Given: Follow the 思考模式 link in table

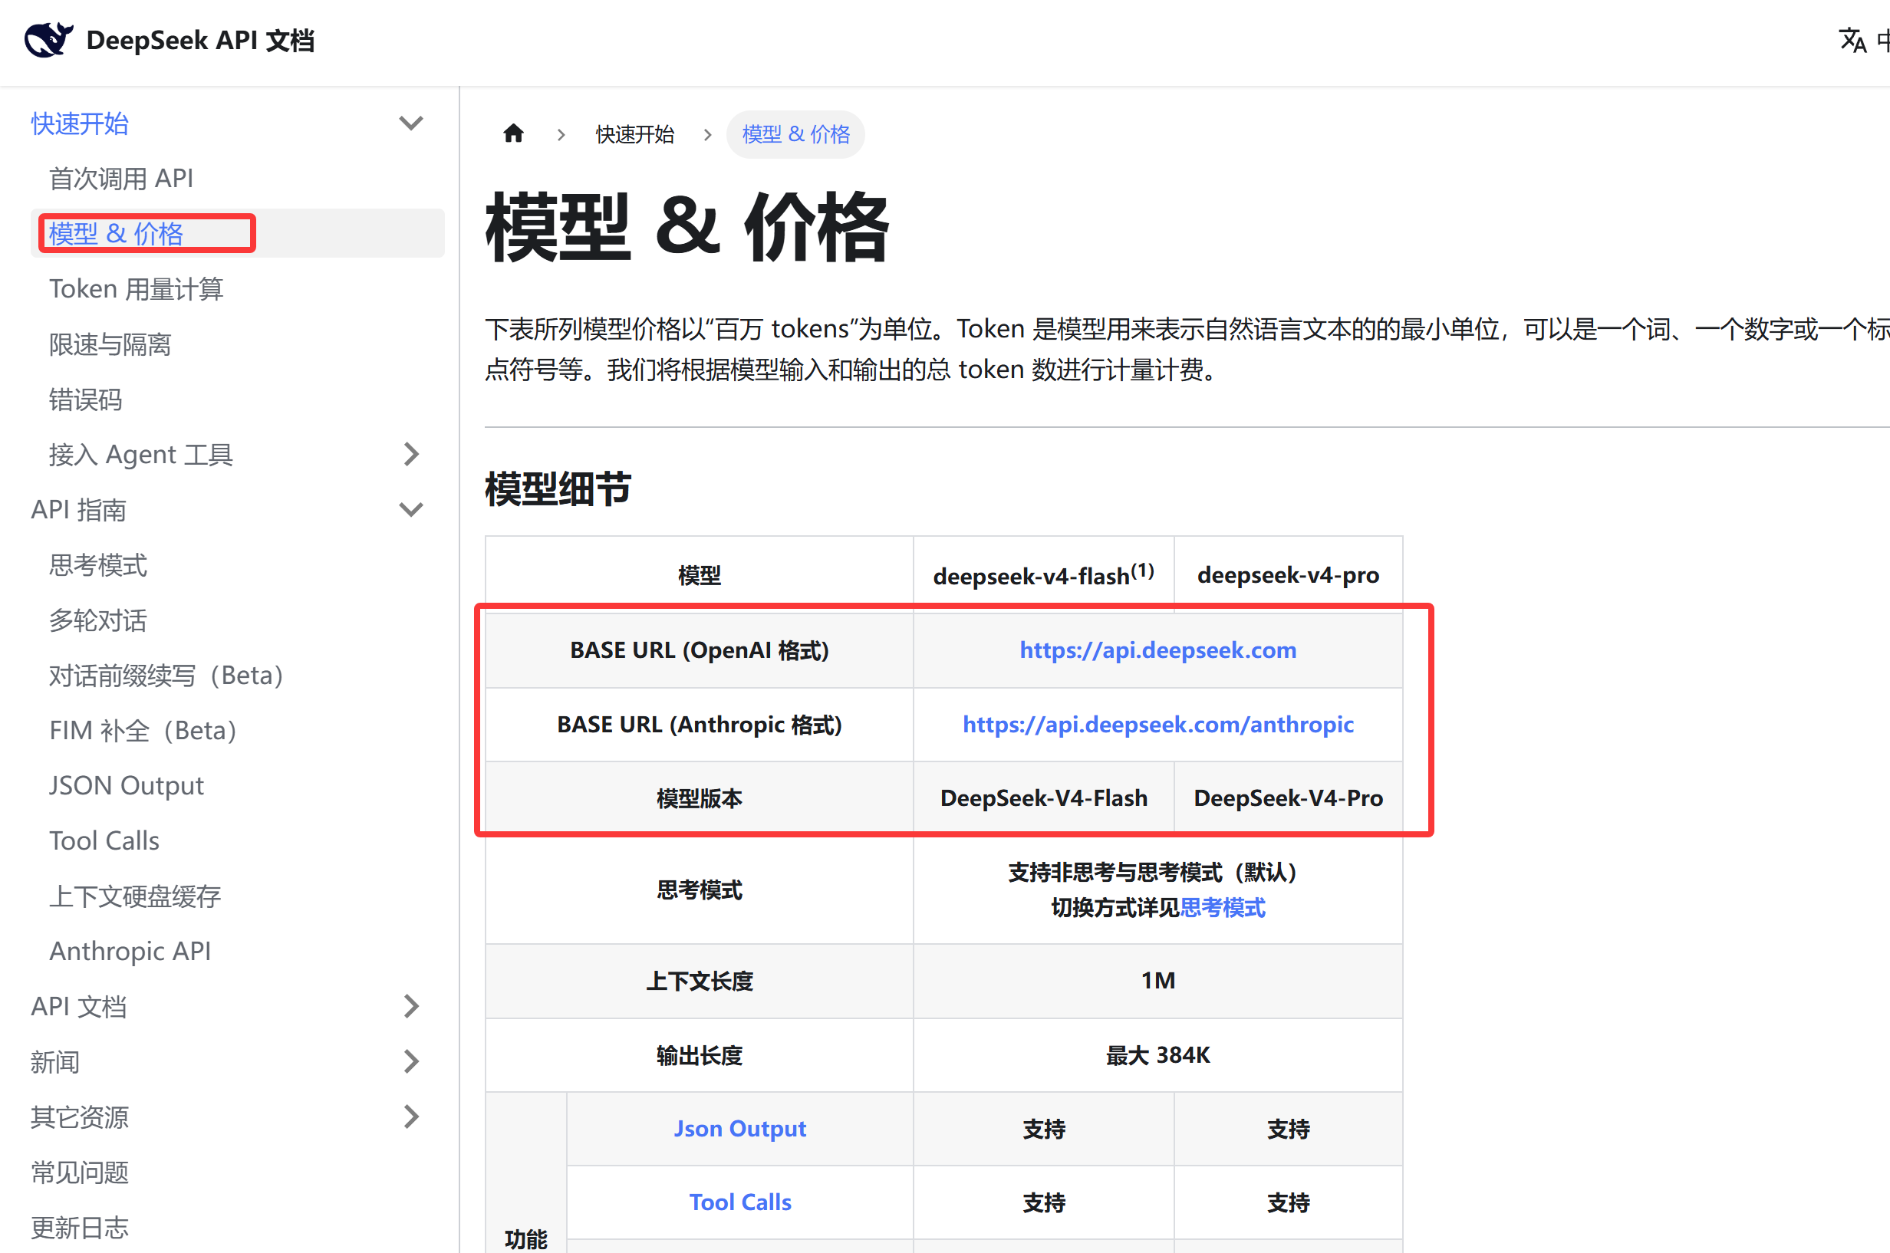Looking at the screenshot, I should (1222, 907).
